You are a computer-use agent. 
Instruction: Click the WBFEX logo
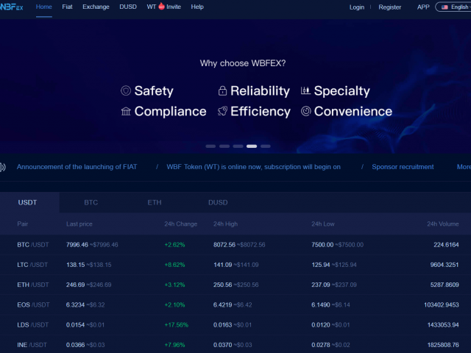coord(12,7)
